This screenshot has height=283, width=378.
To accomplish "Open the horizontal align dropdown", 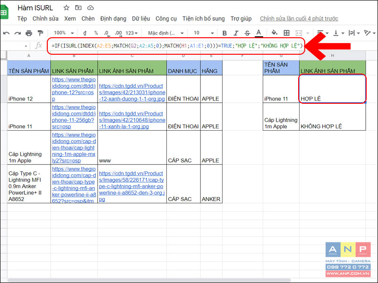I will coord(323,33).
